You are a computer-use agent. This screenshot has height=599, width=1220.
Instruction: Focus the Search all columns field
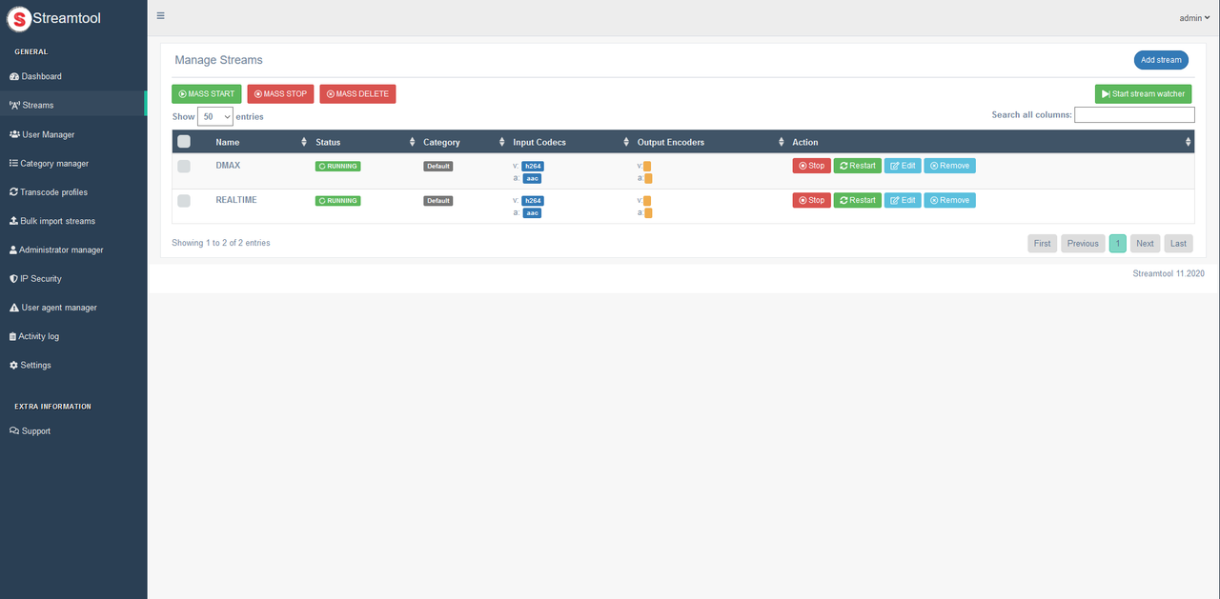click(1134, 115)
